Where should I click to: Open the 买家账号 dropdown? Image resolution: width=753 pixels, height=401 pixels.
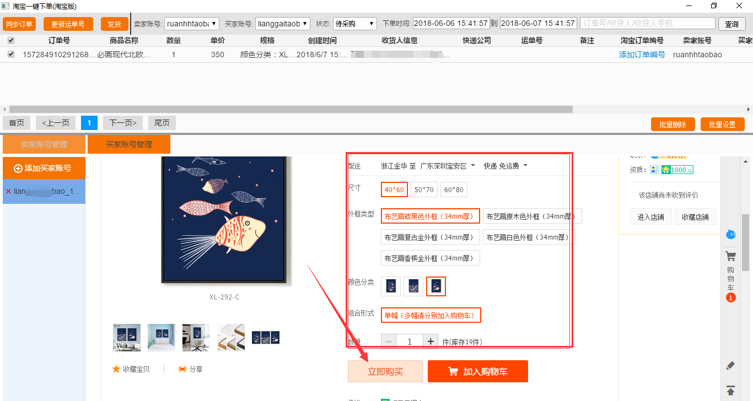pos(283,24)
